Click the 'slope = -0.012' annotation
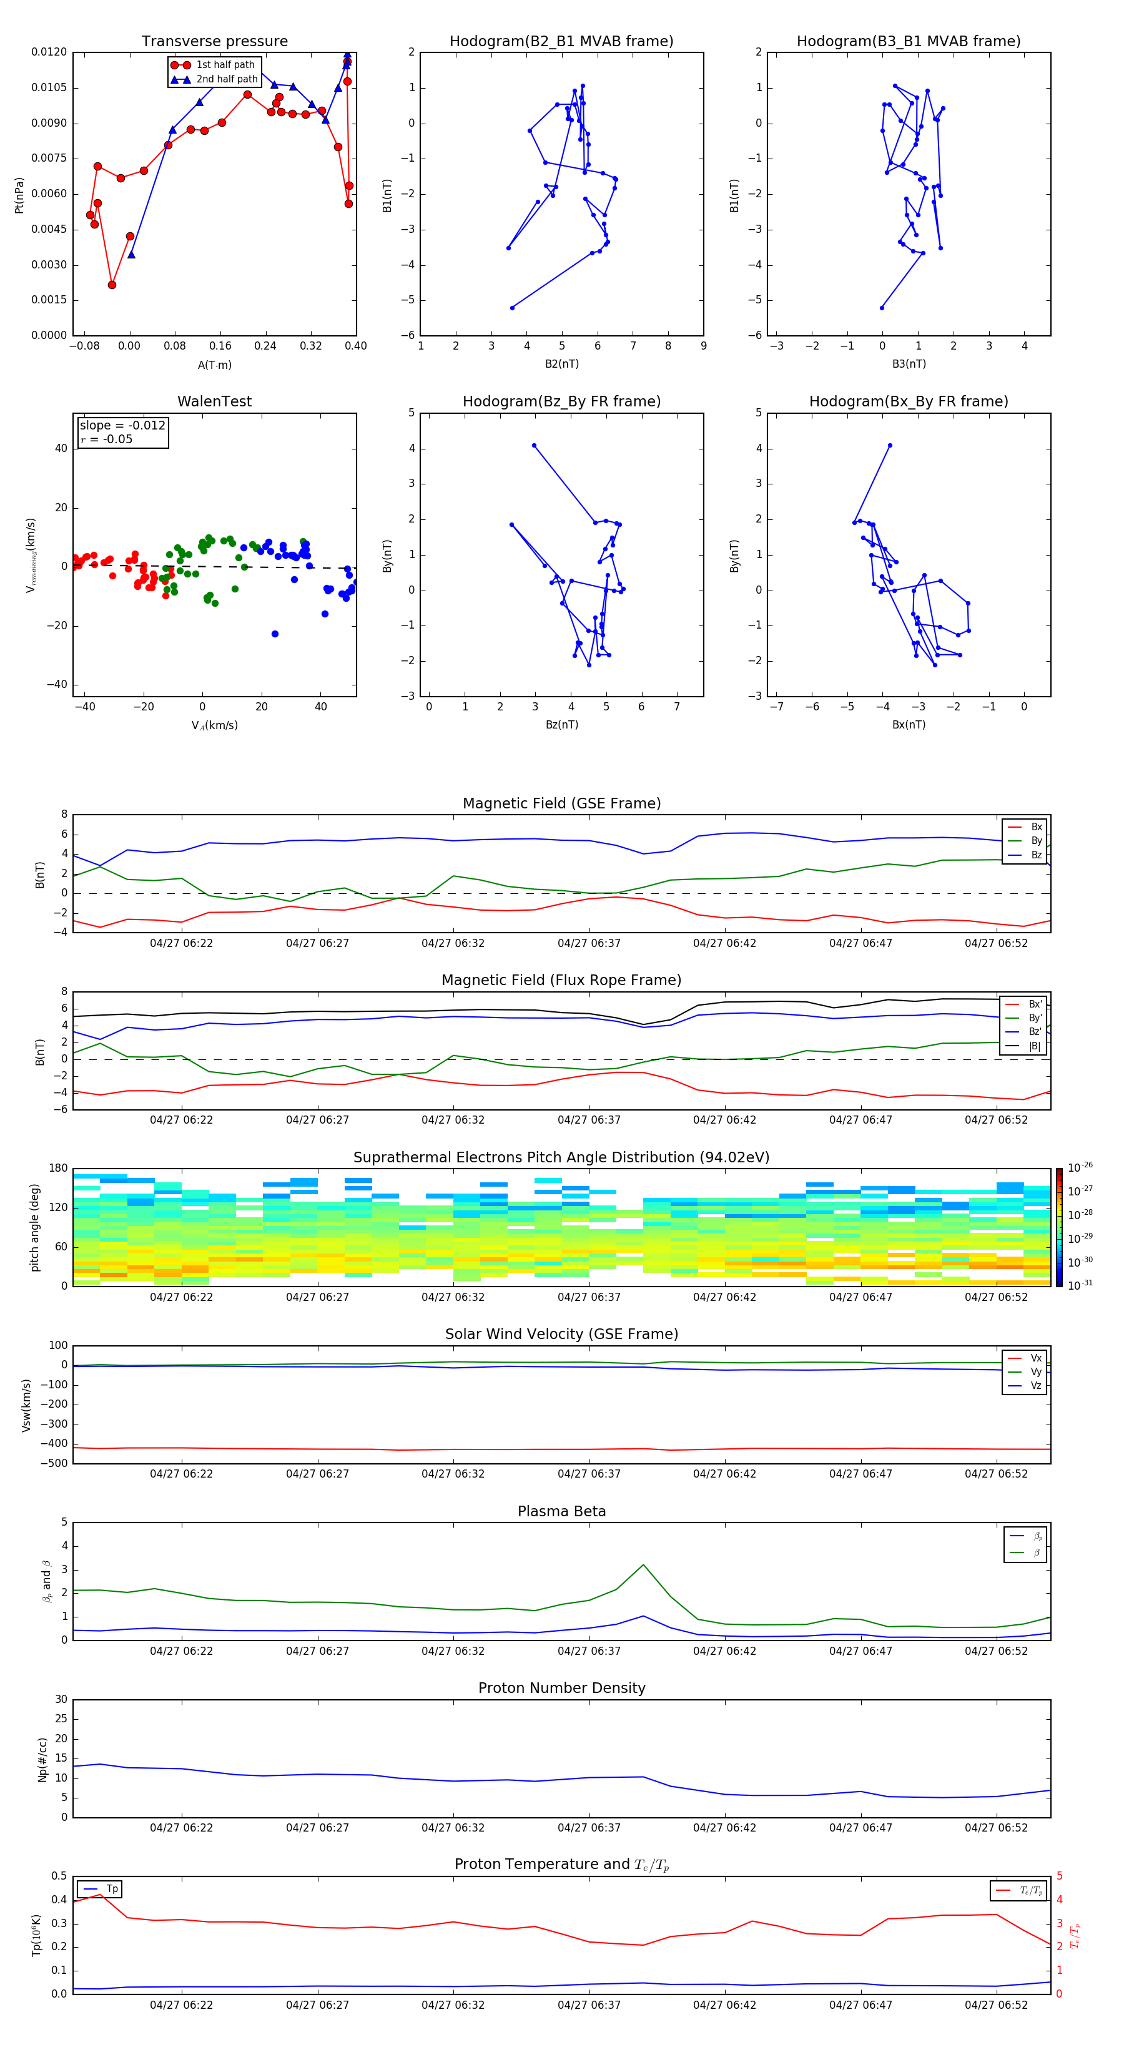The height and width of the screenshot is (2060, 1124). 122,426
